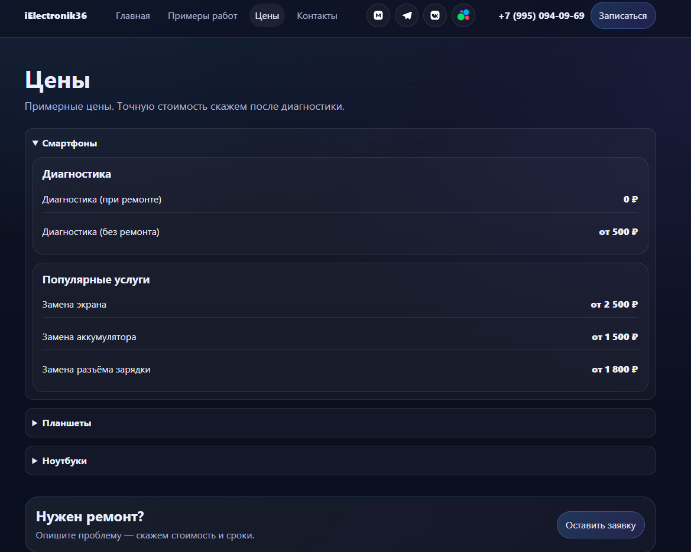Click the Оставить заявку button

pyautogui.click(x=600, y=525)
